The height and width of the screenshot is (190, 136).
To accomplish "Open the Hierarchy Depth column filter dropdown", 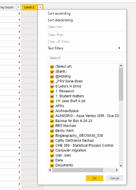I will point(18,7).
